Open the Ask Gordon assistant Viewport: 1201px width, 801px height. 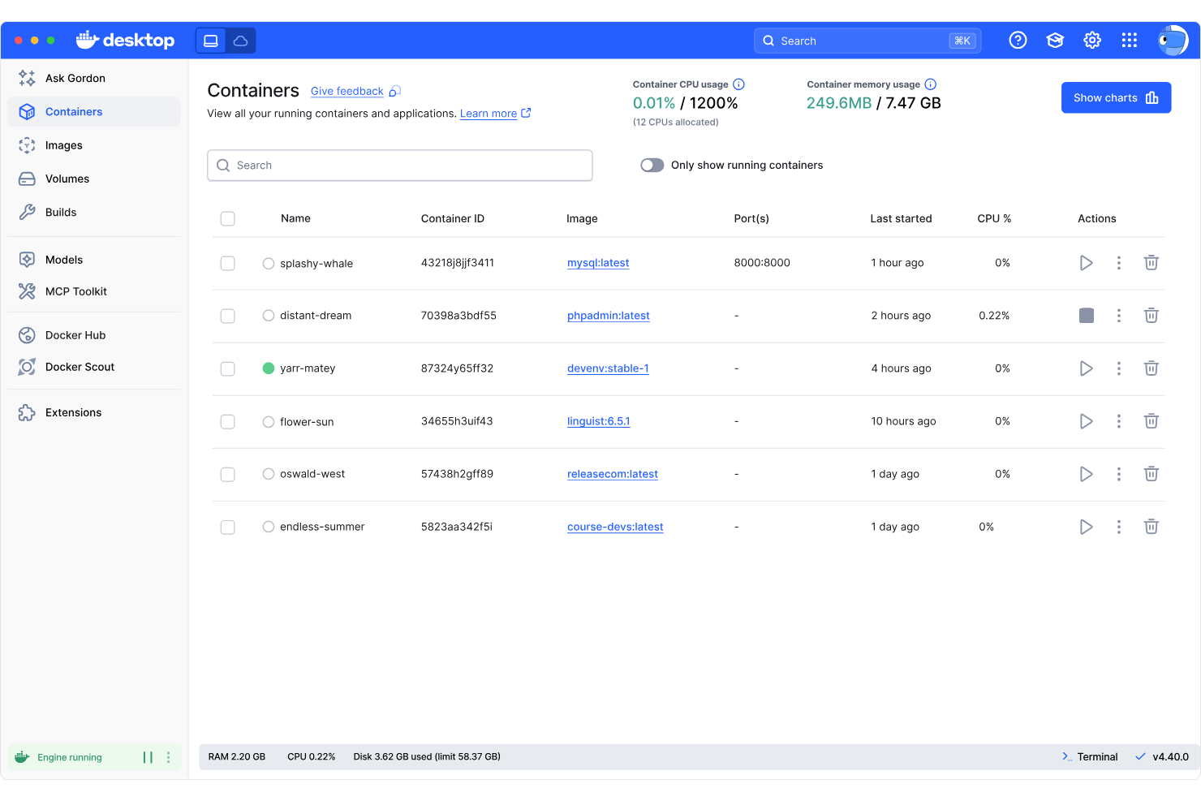[x=75, y=78]
